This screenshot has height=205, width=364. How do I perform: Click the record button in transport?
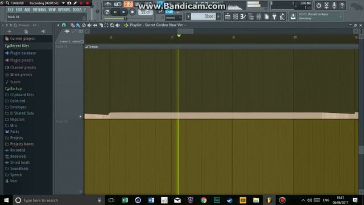(132, 12)
